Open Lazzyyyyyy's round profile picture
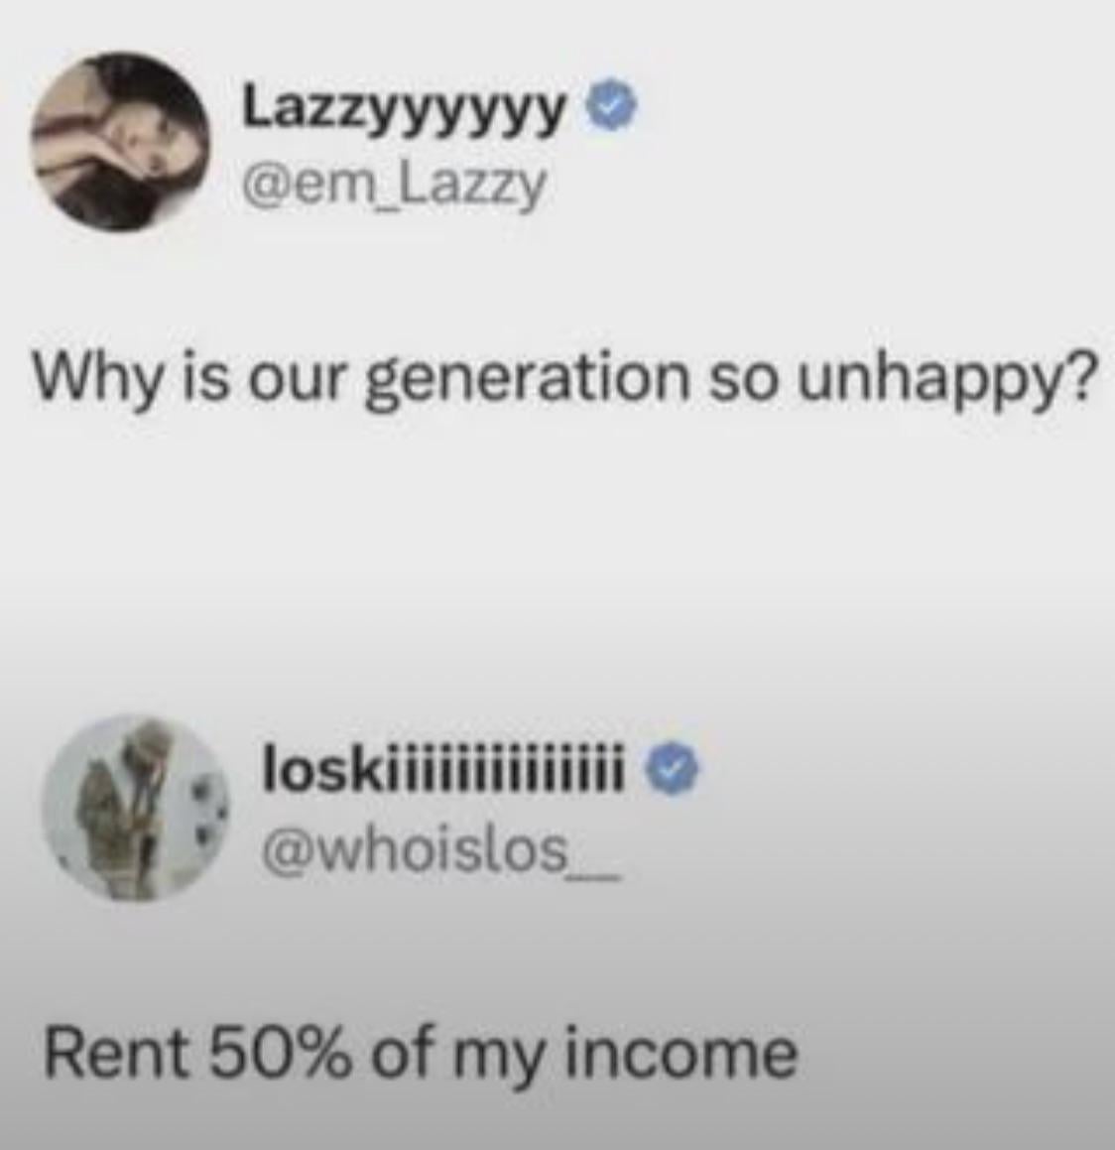1115x1150 pixels. click(120, 141)
